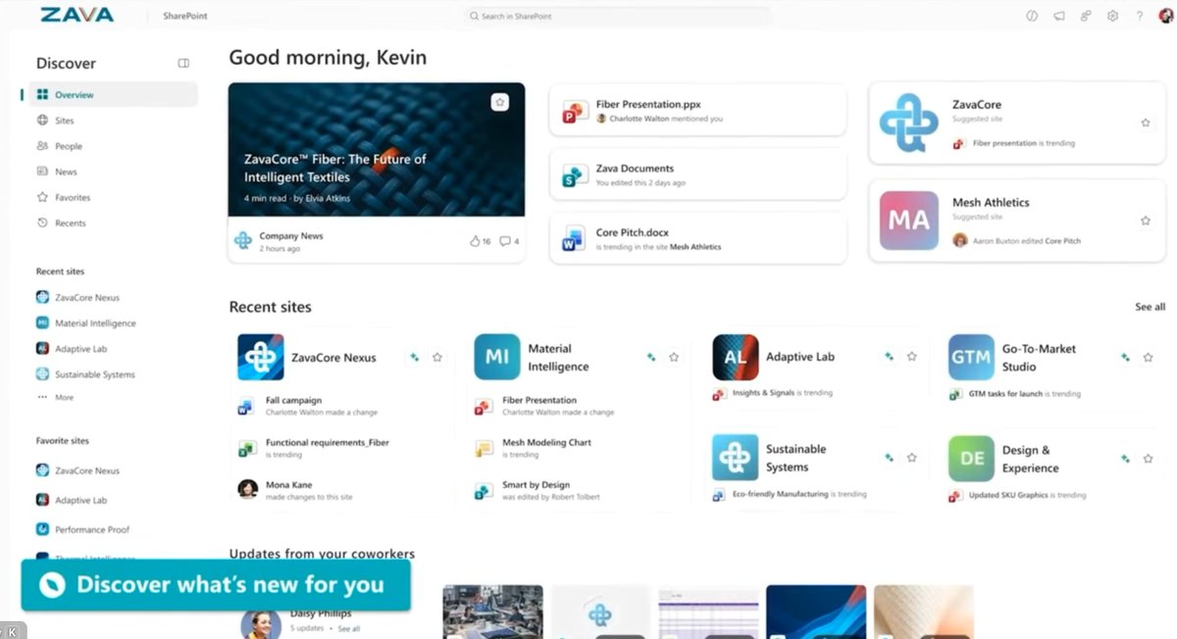Like the ZavaCore Fiber article
The width and height of the screenshot is (1177, 639).
coord(480,241)
